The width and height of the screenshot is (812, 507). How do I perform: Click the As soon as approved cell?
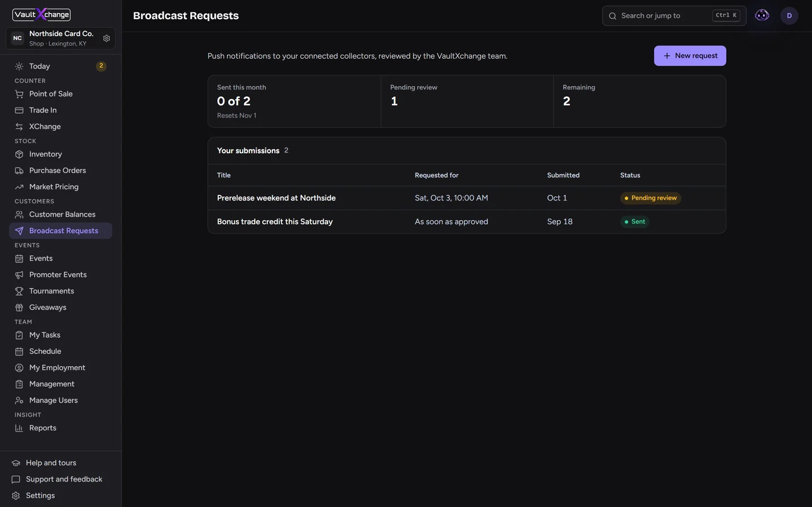pos(452,222)
